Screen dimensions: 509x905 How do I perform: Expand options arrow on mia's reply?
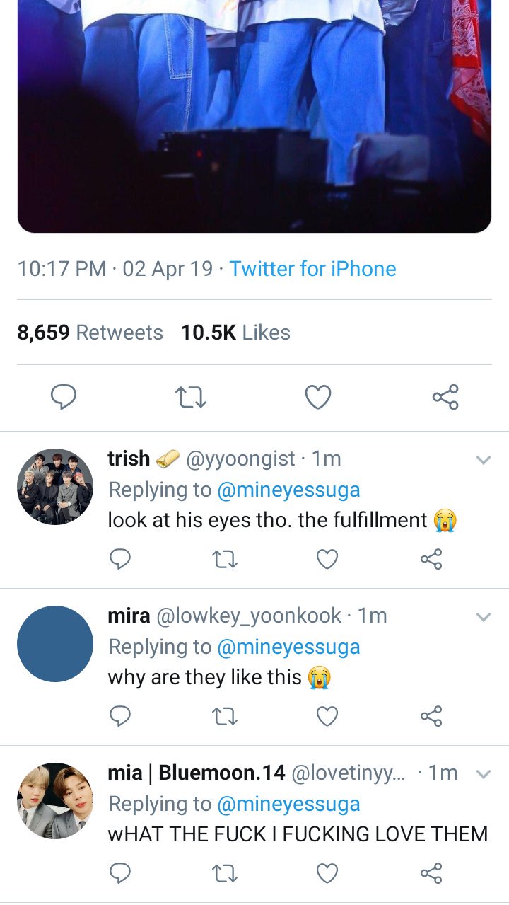[484, 774]
